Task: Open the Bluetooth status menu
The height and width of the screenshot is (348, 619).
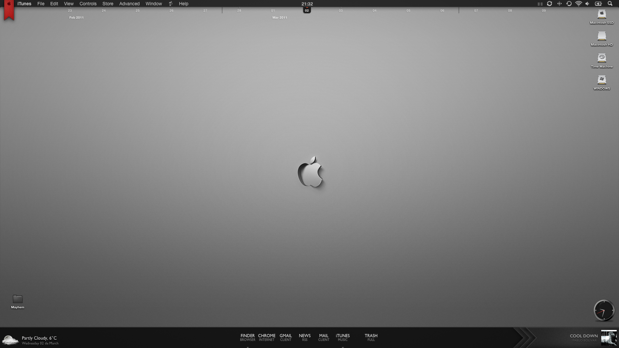Action: (559, 4)
